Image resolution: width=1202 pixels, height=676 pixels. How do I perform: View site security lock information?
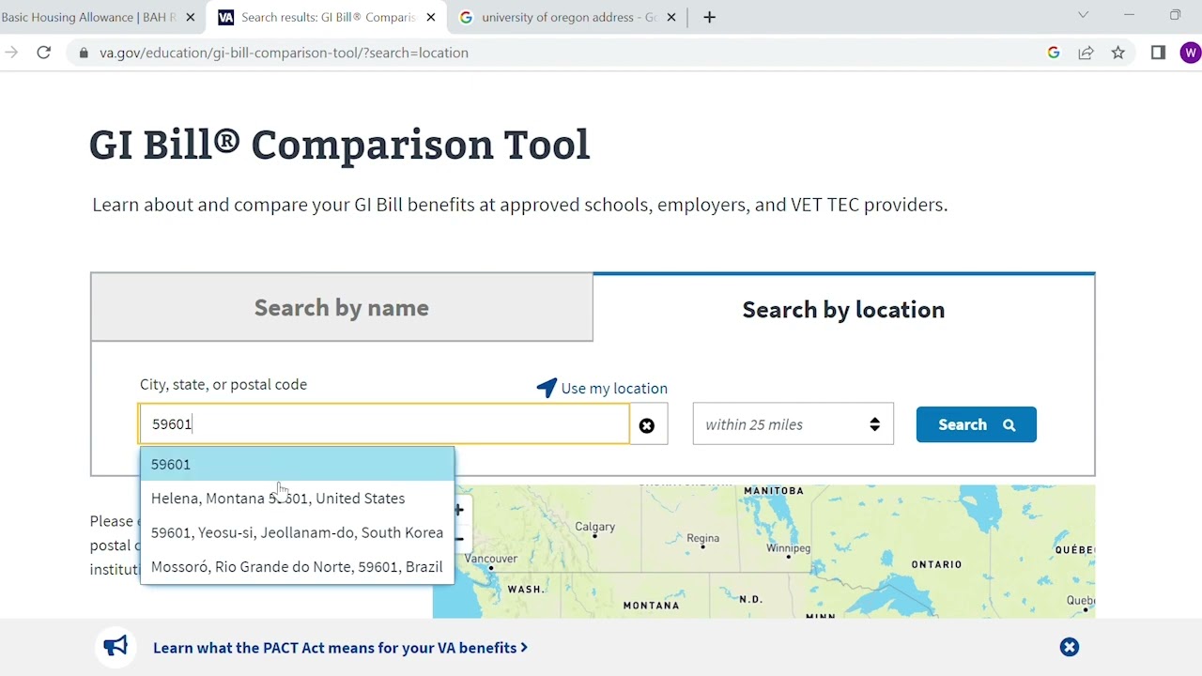point(84,53)
